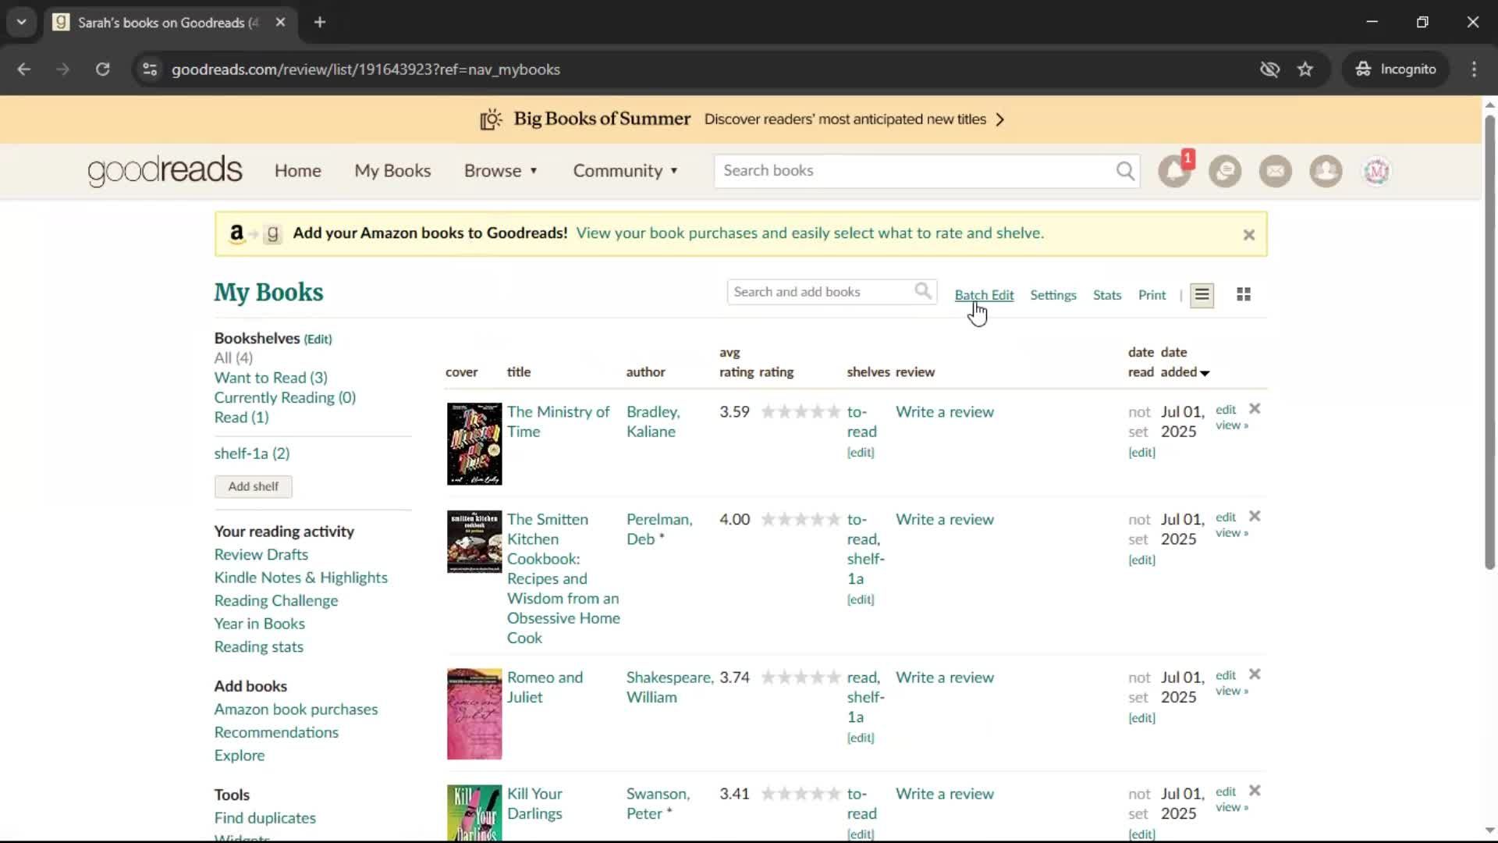The width and height of the screenshot is (1498, 843).
Task: Open site information icon in address bar
Action: (150, 69)
